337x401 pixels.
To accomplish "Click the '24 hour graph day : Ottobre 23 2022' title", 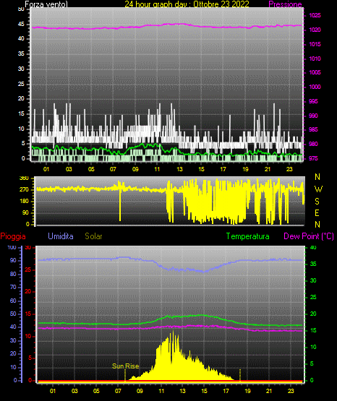I will coord(187,4).
